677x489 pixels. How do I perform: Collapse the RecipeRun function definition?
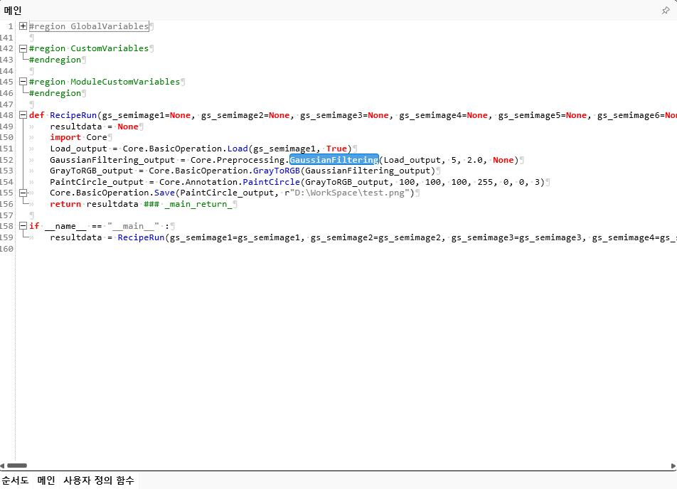pos(23,115)
